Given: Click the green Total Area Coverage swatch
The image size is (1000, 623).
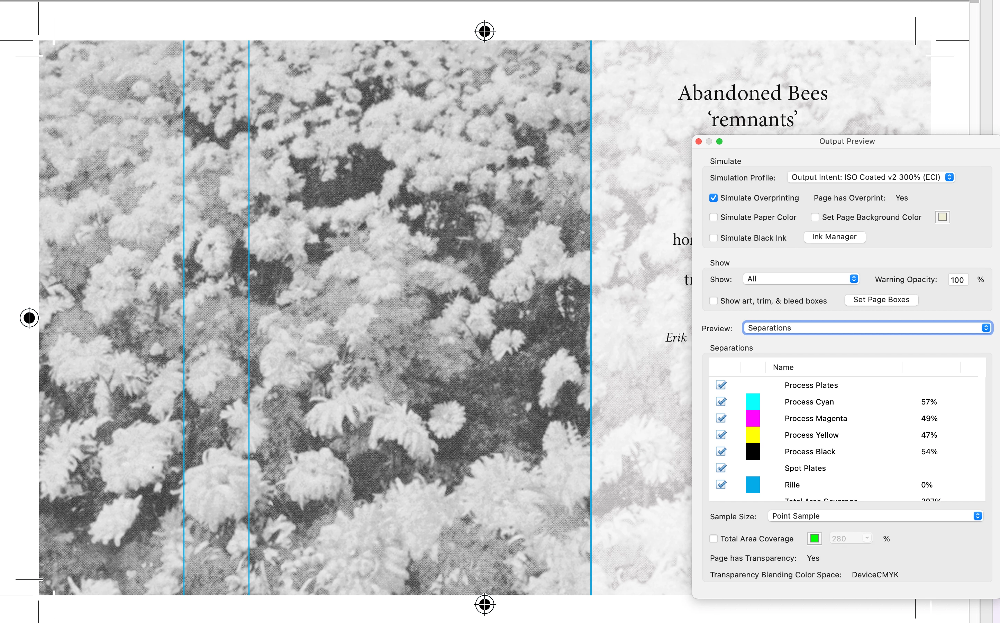Looking at the screenshot, I should pos(814,539).
